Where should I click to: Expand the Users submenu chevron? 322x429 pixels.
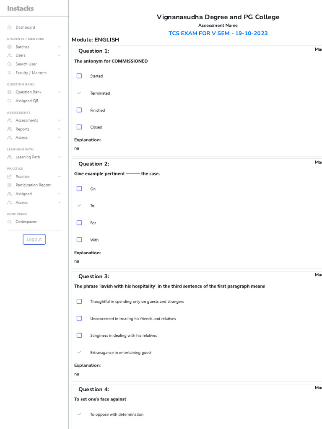pos(60,55)
